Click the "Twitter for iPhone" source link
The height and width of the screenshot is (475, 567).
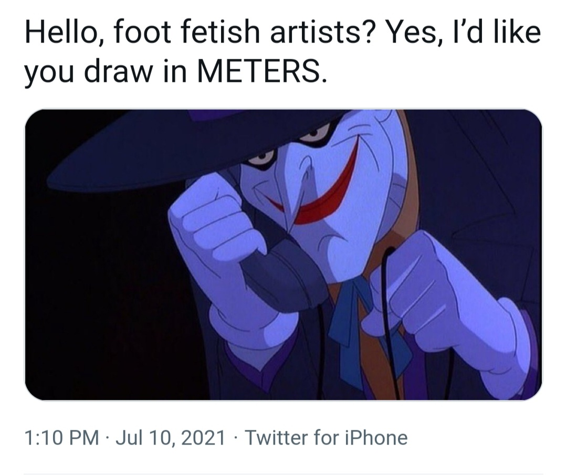pos(326,437)
